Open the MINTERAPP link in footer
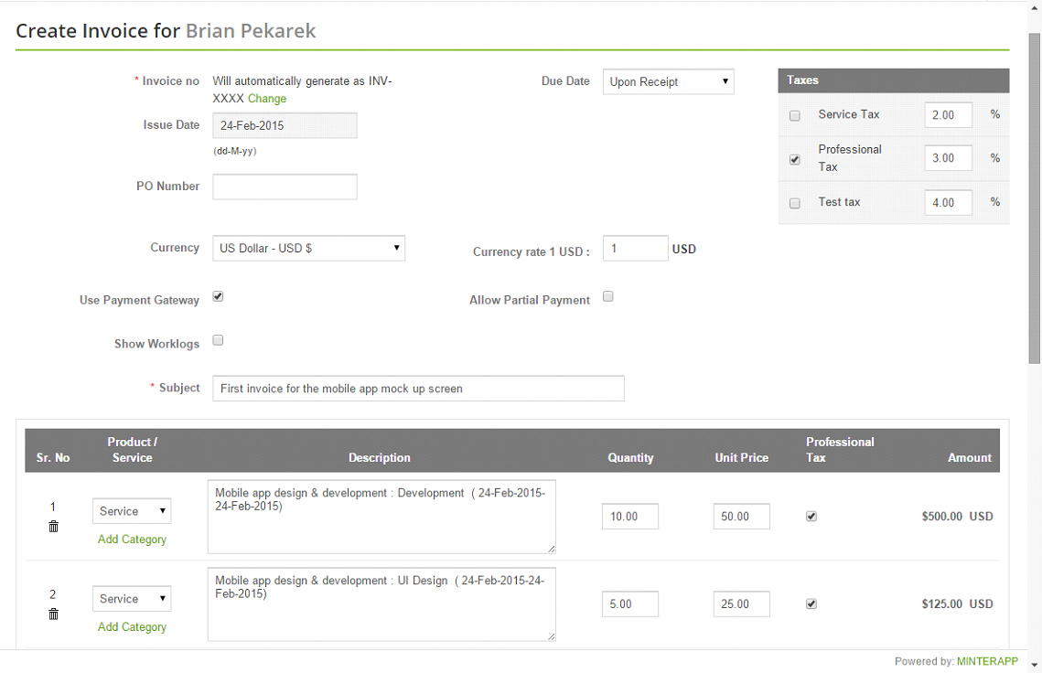The width and height of the screenshot is (1042, 673). coord(987,661)
